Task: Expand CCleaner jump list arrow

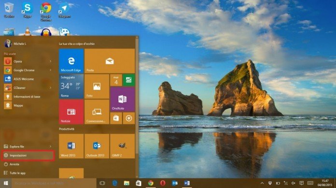Action: [x=50, y=88]
